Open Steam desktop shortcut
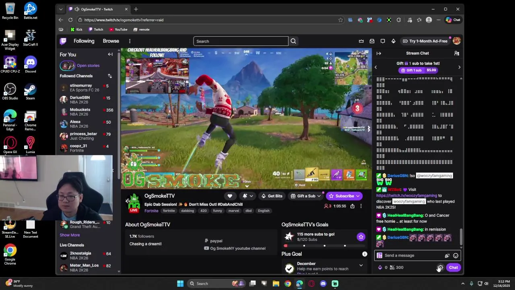515x290 pixels. coord(30,91)
